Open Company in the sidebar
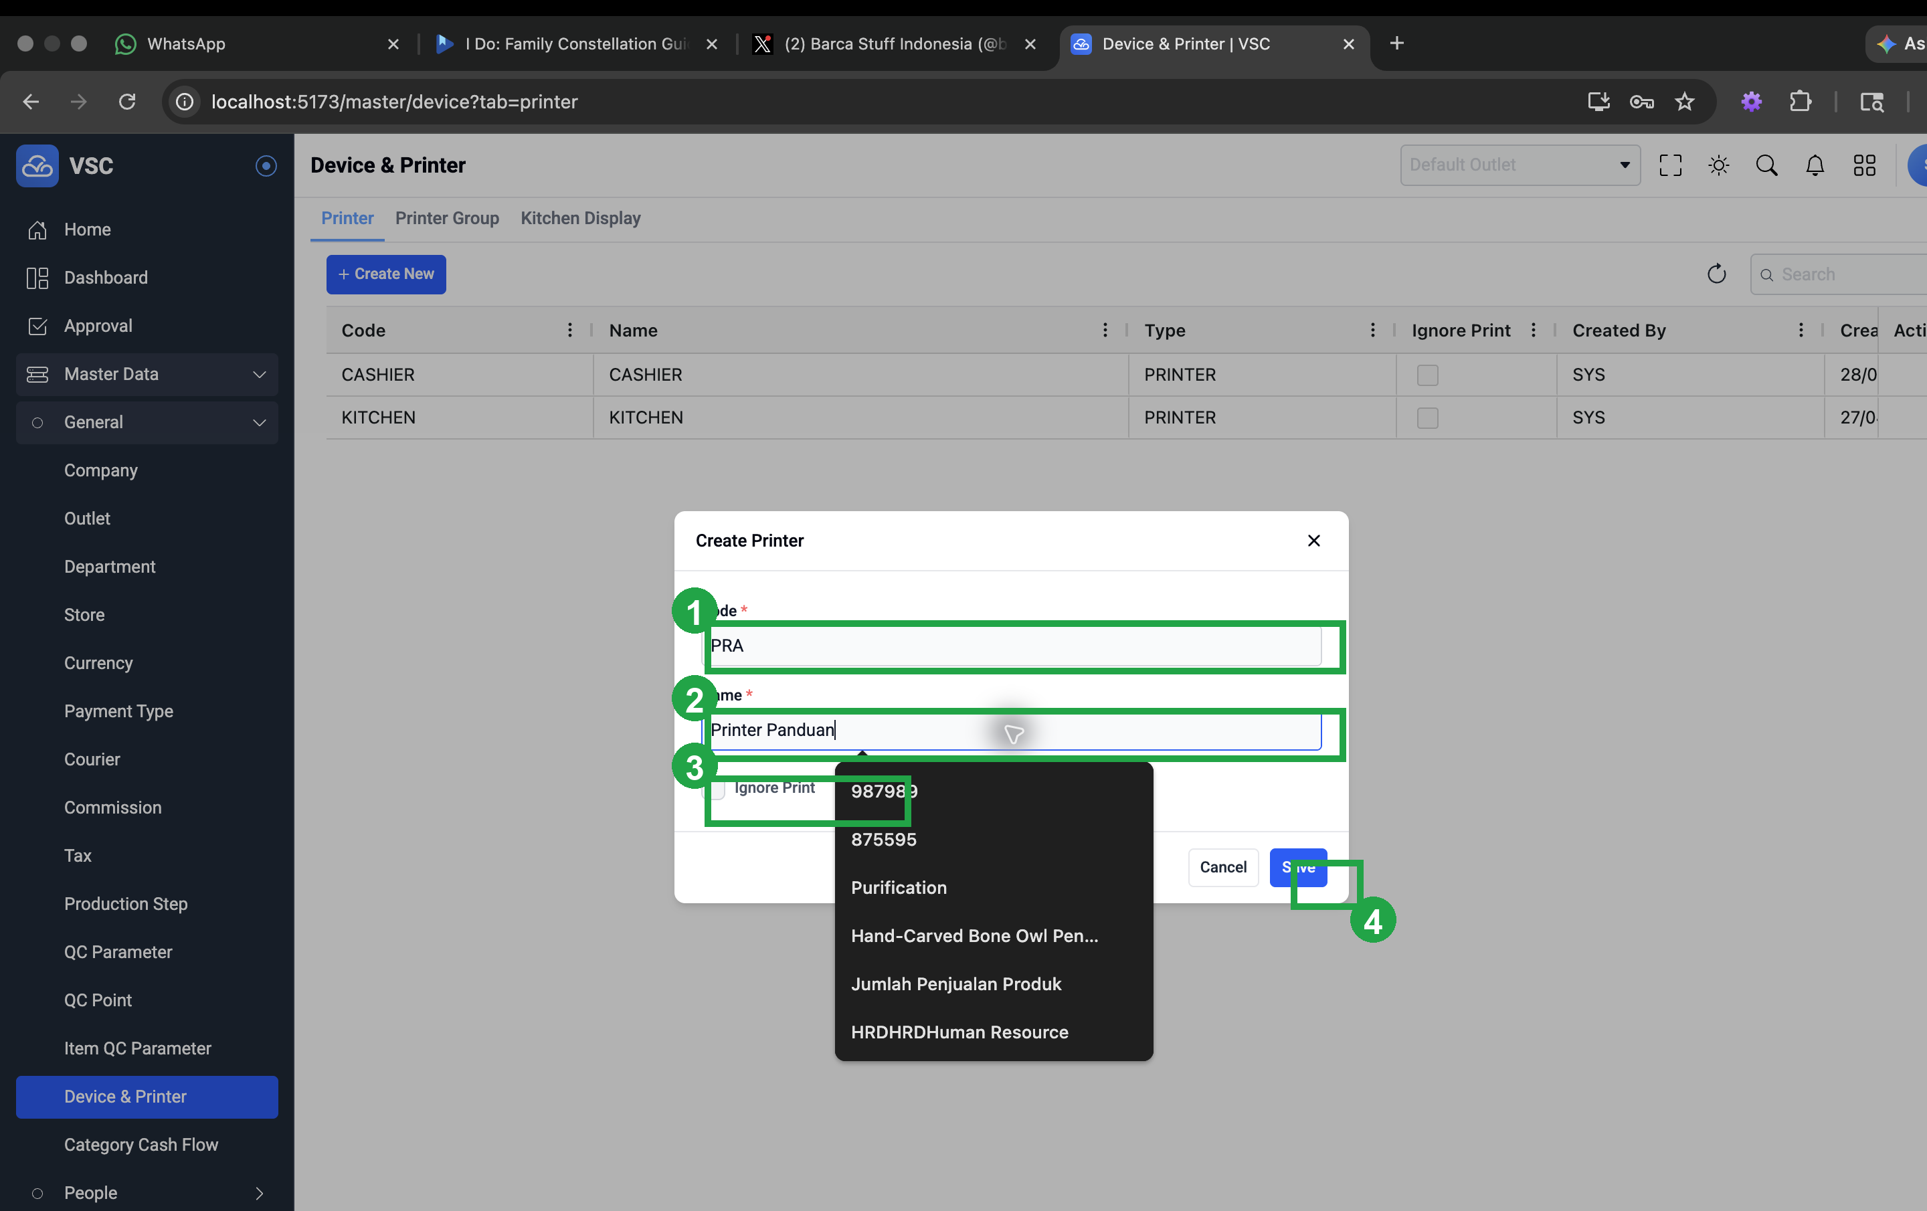Viewport: 1927px width, 1211px height. (101, 470)
